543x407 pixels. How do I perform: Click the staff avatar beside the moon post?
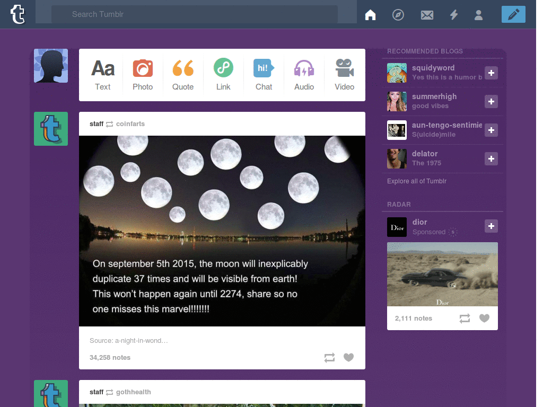coord(51,129)
